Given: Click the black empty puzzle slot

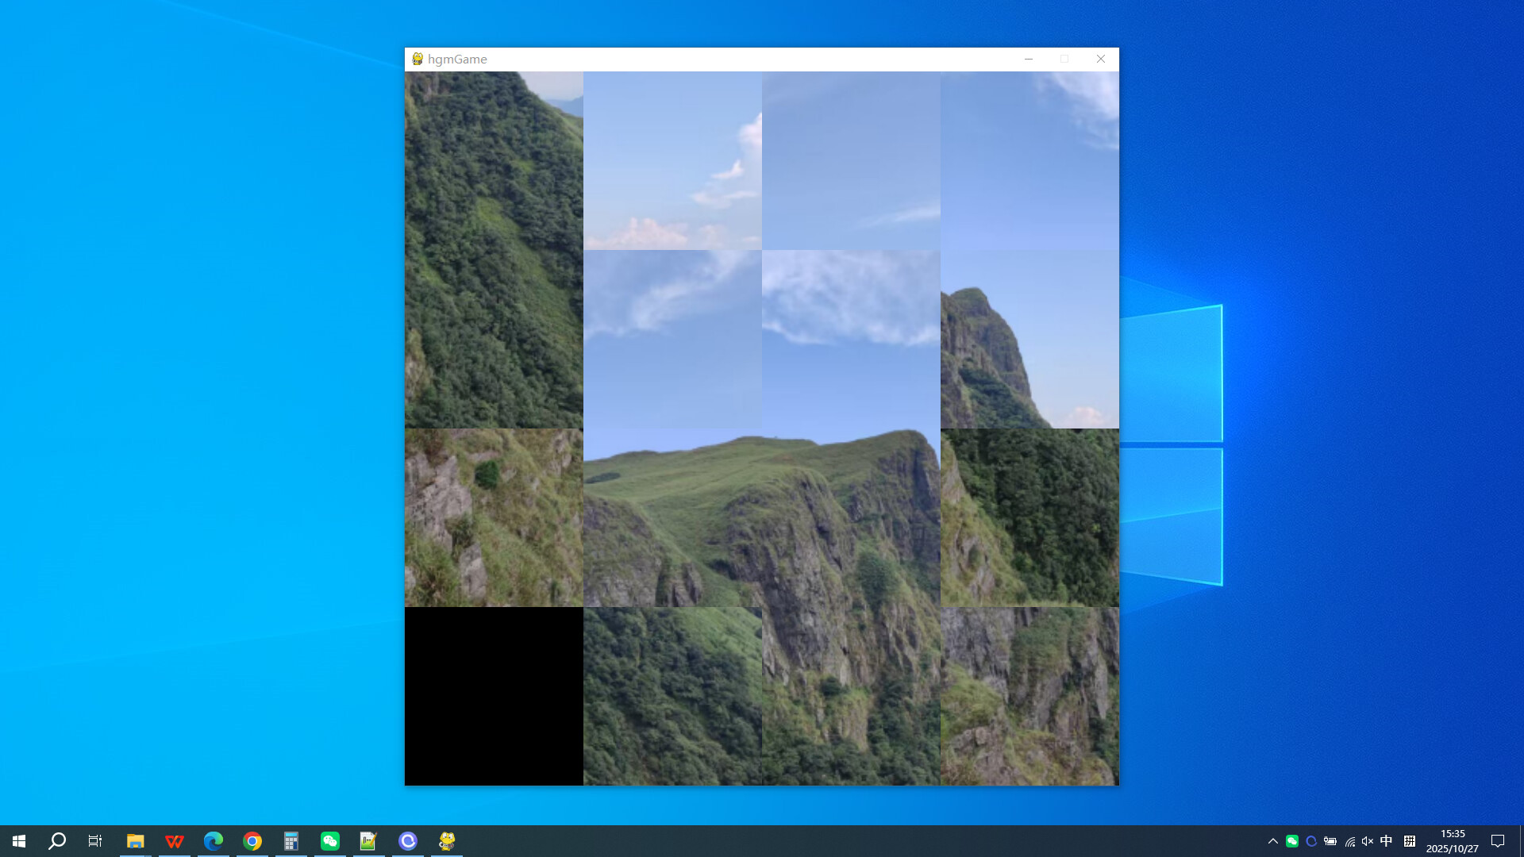Looking at the screenshot, I should 494,696.
